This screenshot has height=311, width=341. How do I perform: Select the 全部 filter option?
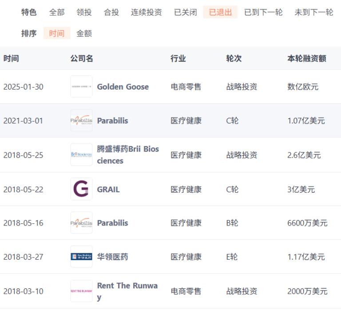57,12
